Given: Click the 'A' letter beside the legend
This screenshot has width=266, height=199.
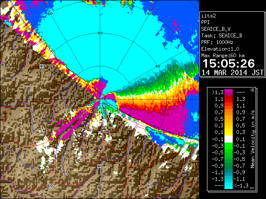Looking at the screenshot, I should (253, 90).
